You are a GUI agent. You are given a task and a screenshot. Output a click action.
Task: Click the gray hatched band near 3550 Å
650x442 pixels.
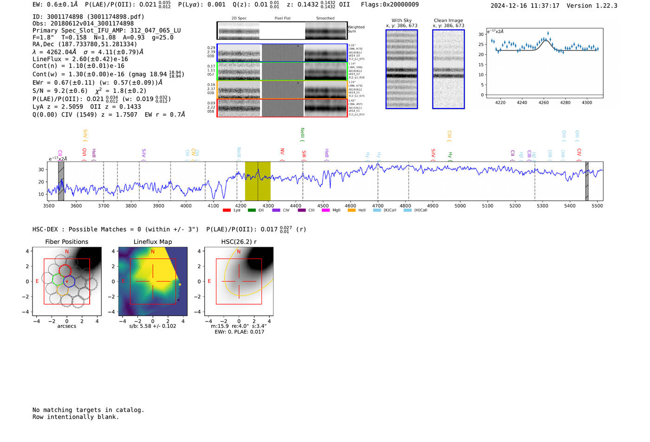tap(61, 181)
